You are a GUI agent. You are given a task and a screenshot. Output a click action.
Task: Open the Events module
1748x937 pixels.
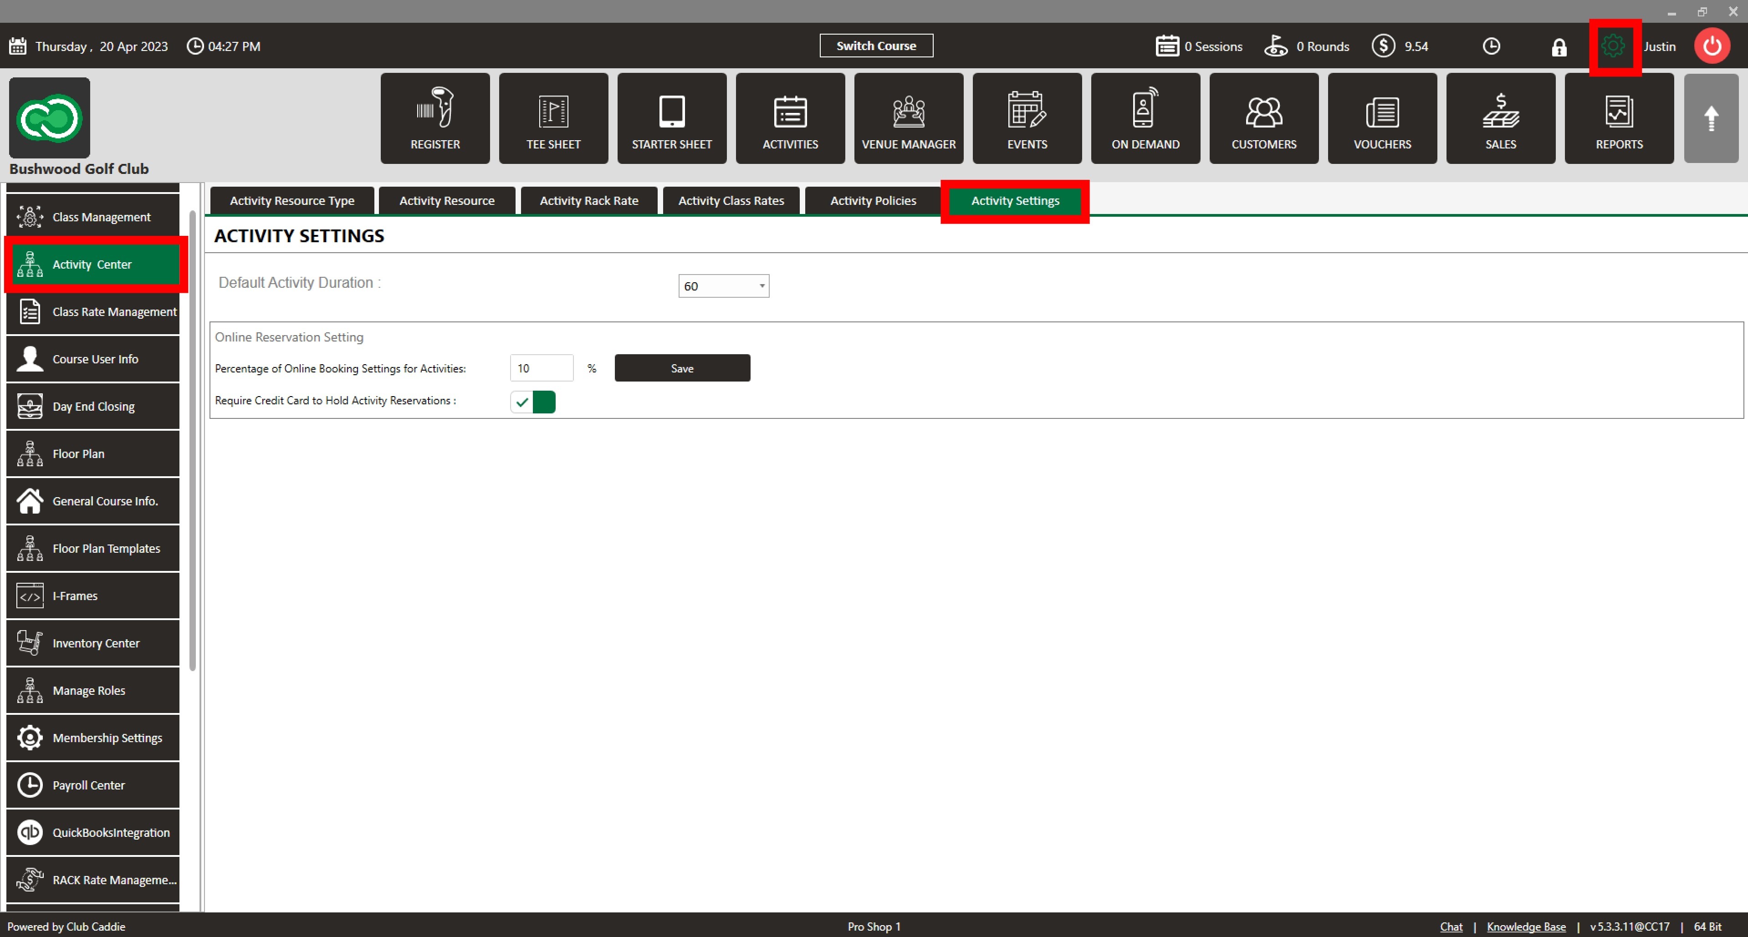tap(1027, 118)
